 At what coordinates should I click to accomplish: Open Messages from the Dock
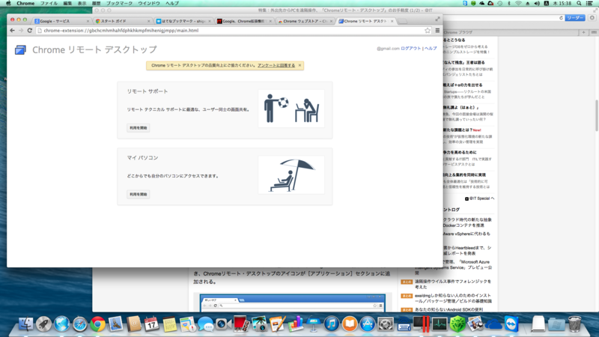(205, 324)
